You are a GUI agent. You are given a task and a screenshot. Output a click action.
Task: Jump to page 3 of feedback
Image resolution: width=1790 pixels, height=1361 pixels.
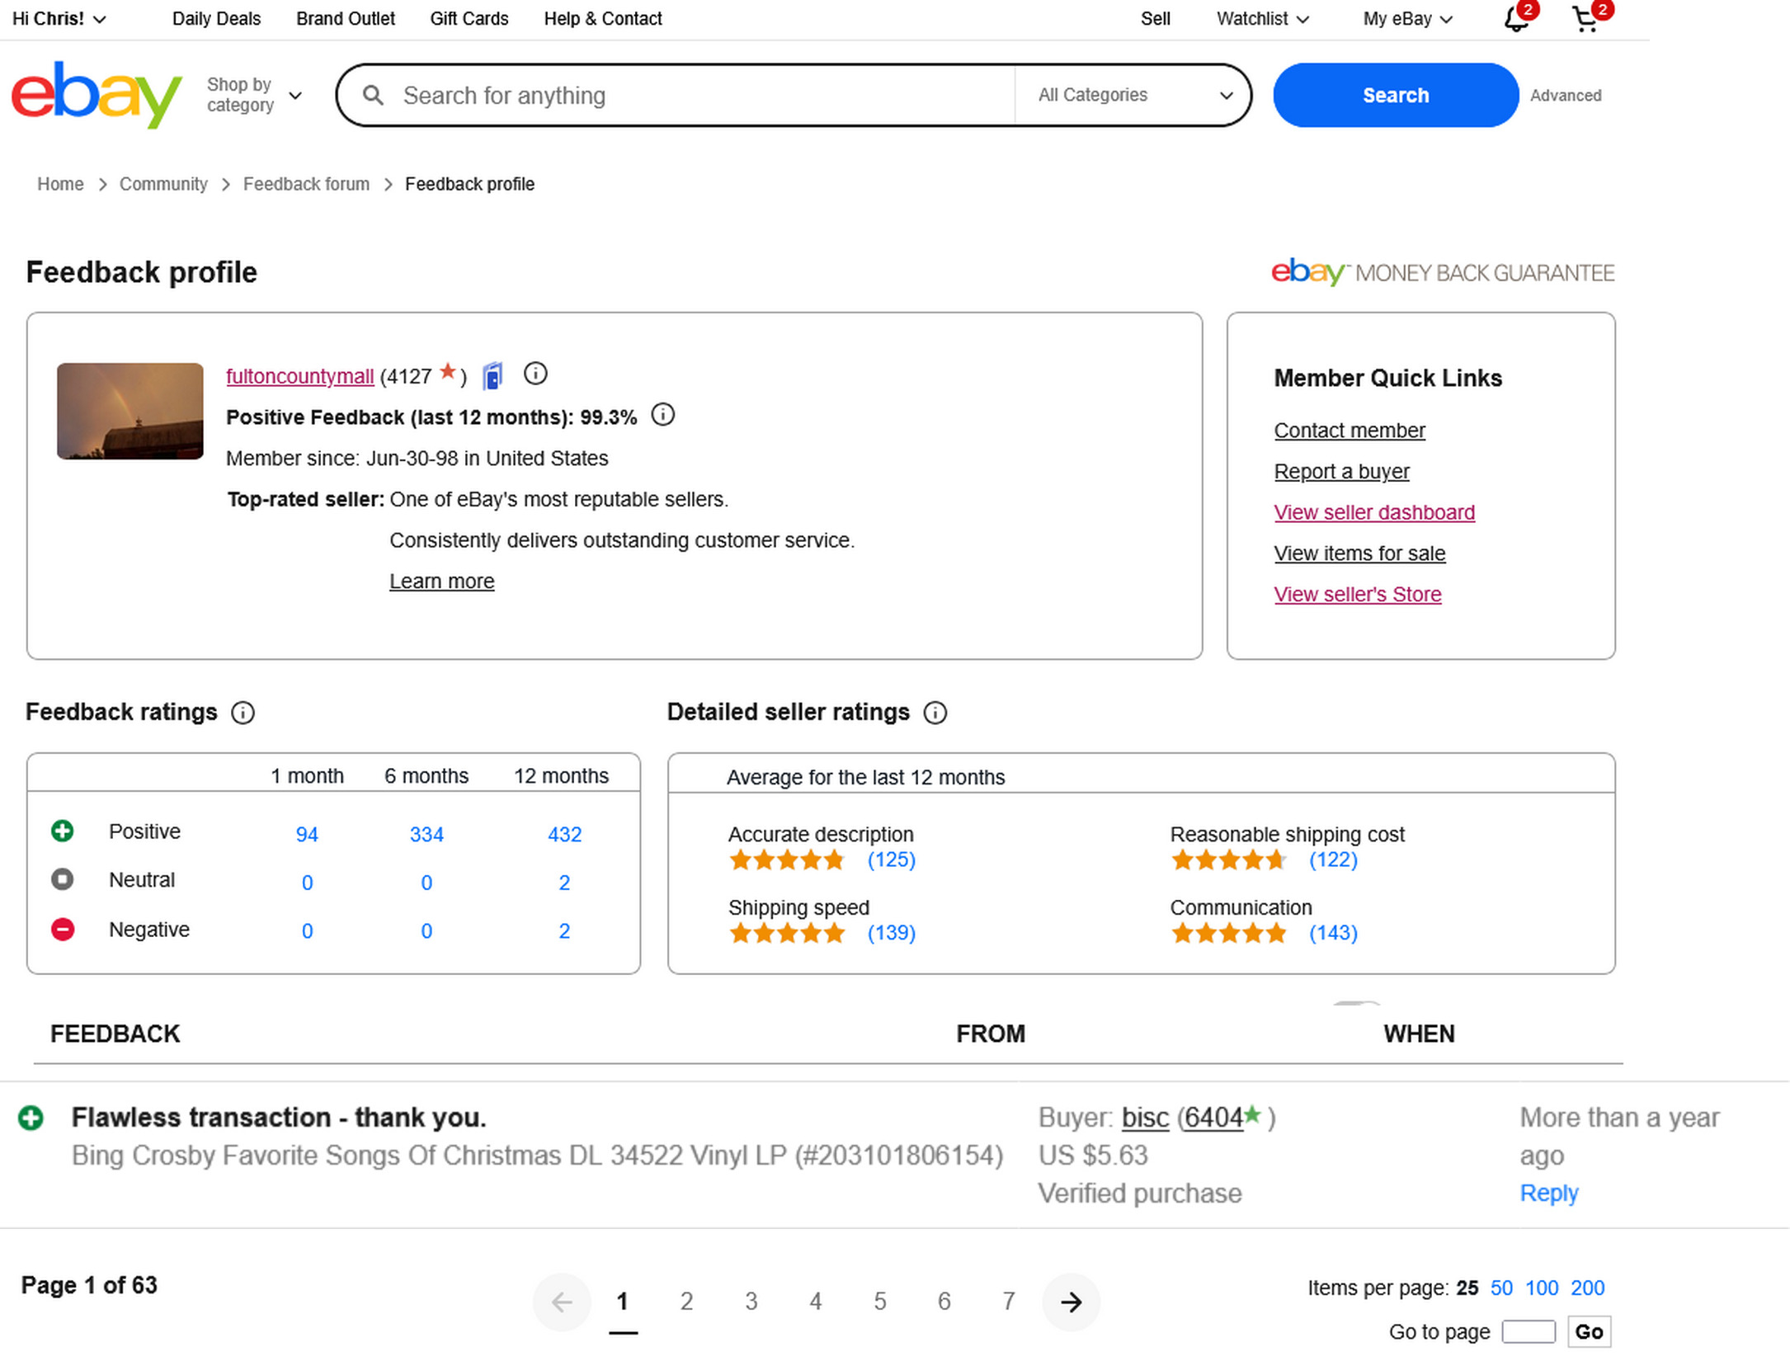click(x=751, y=1302)
